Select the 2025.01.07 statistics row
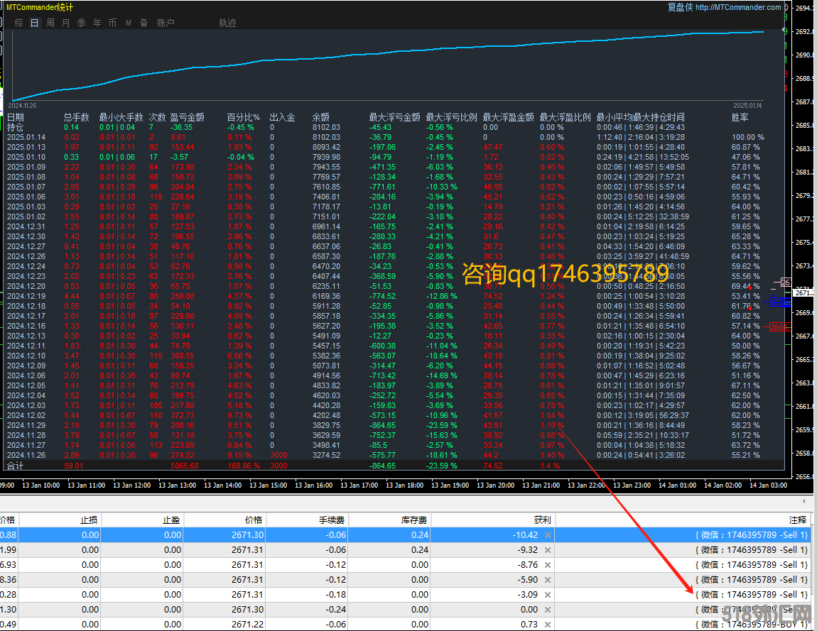This screenshot has width=817, height=631. (x=26, y=187)
